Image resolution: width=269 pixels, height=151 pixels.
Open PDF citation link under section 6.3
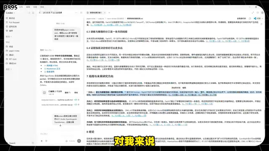coord(228,41)
